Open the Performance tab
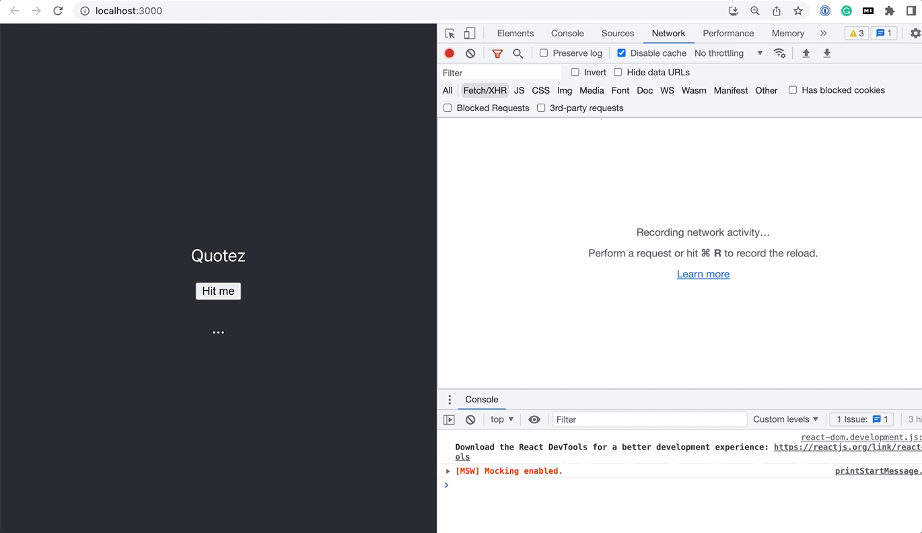The width and height of the screenshot is (922, 533). point(728,33)
